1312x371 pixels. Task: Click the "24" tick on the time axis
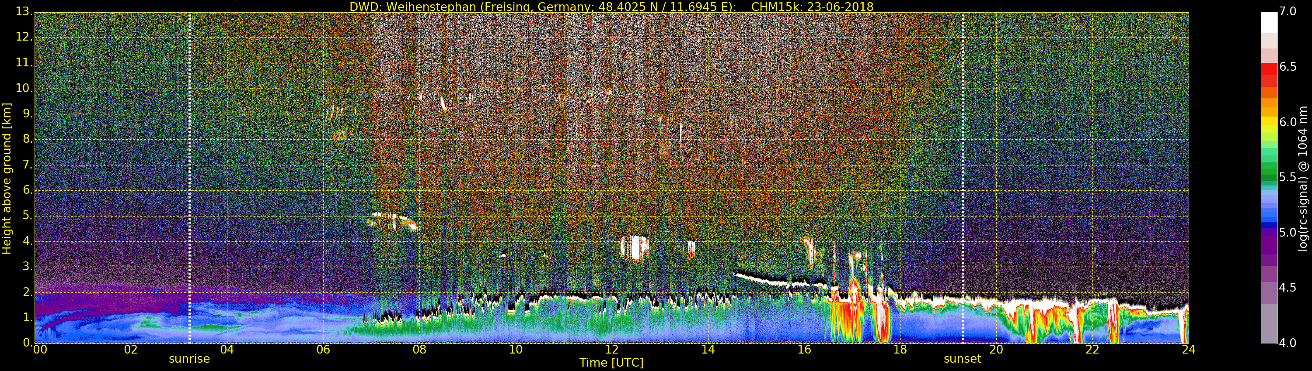pyautogui.click(x=1189, y=350)
